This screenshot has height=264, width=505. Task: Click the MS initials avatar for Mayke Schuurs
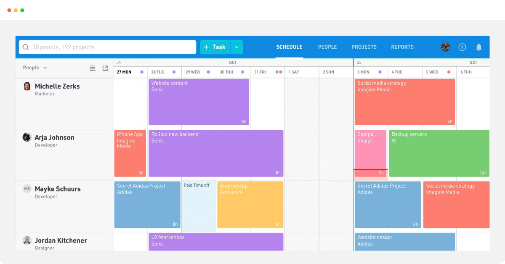(x=27, y=189)
